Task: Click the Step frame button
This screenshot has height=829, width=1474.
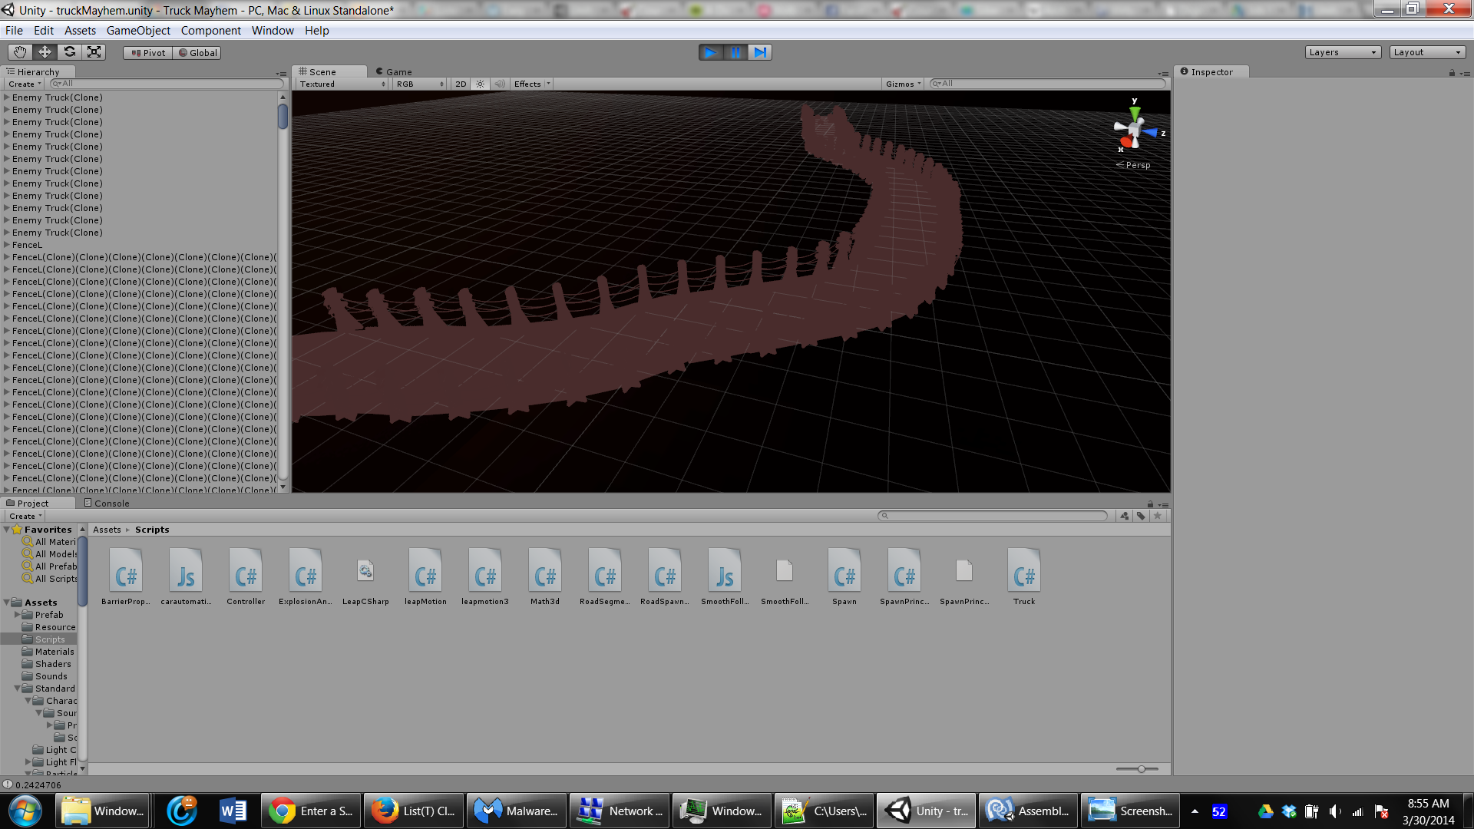Action: [x=760, y=52]
